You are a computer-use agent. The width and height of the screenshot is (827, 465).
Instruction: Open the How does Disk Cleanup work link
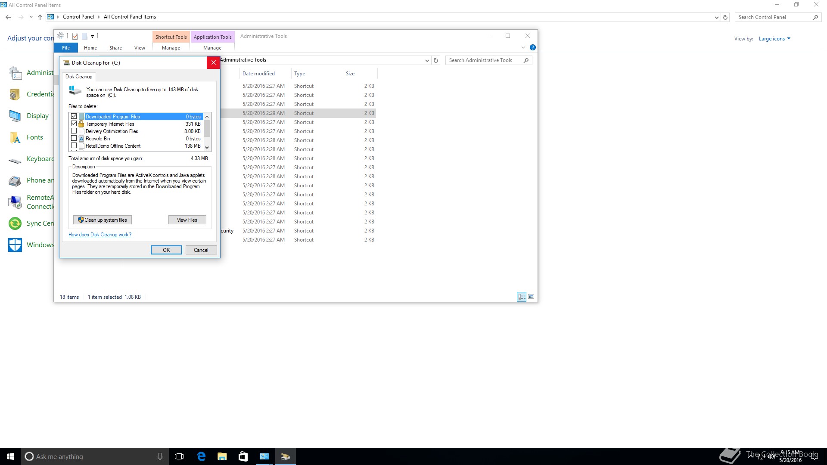[x=100, y=235]
